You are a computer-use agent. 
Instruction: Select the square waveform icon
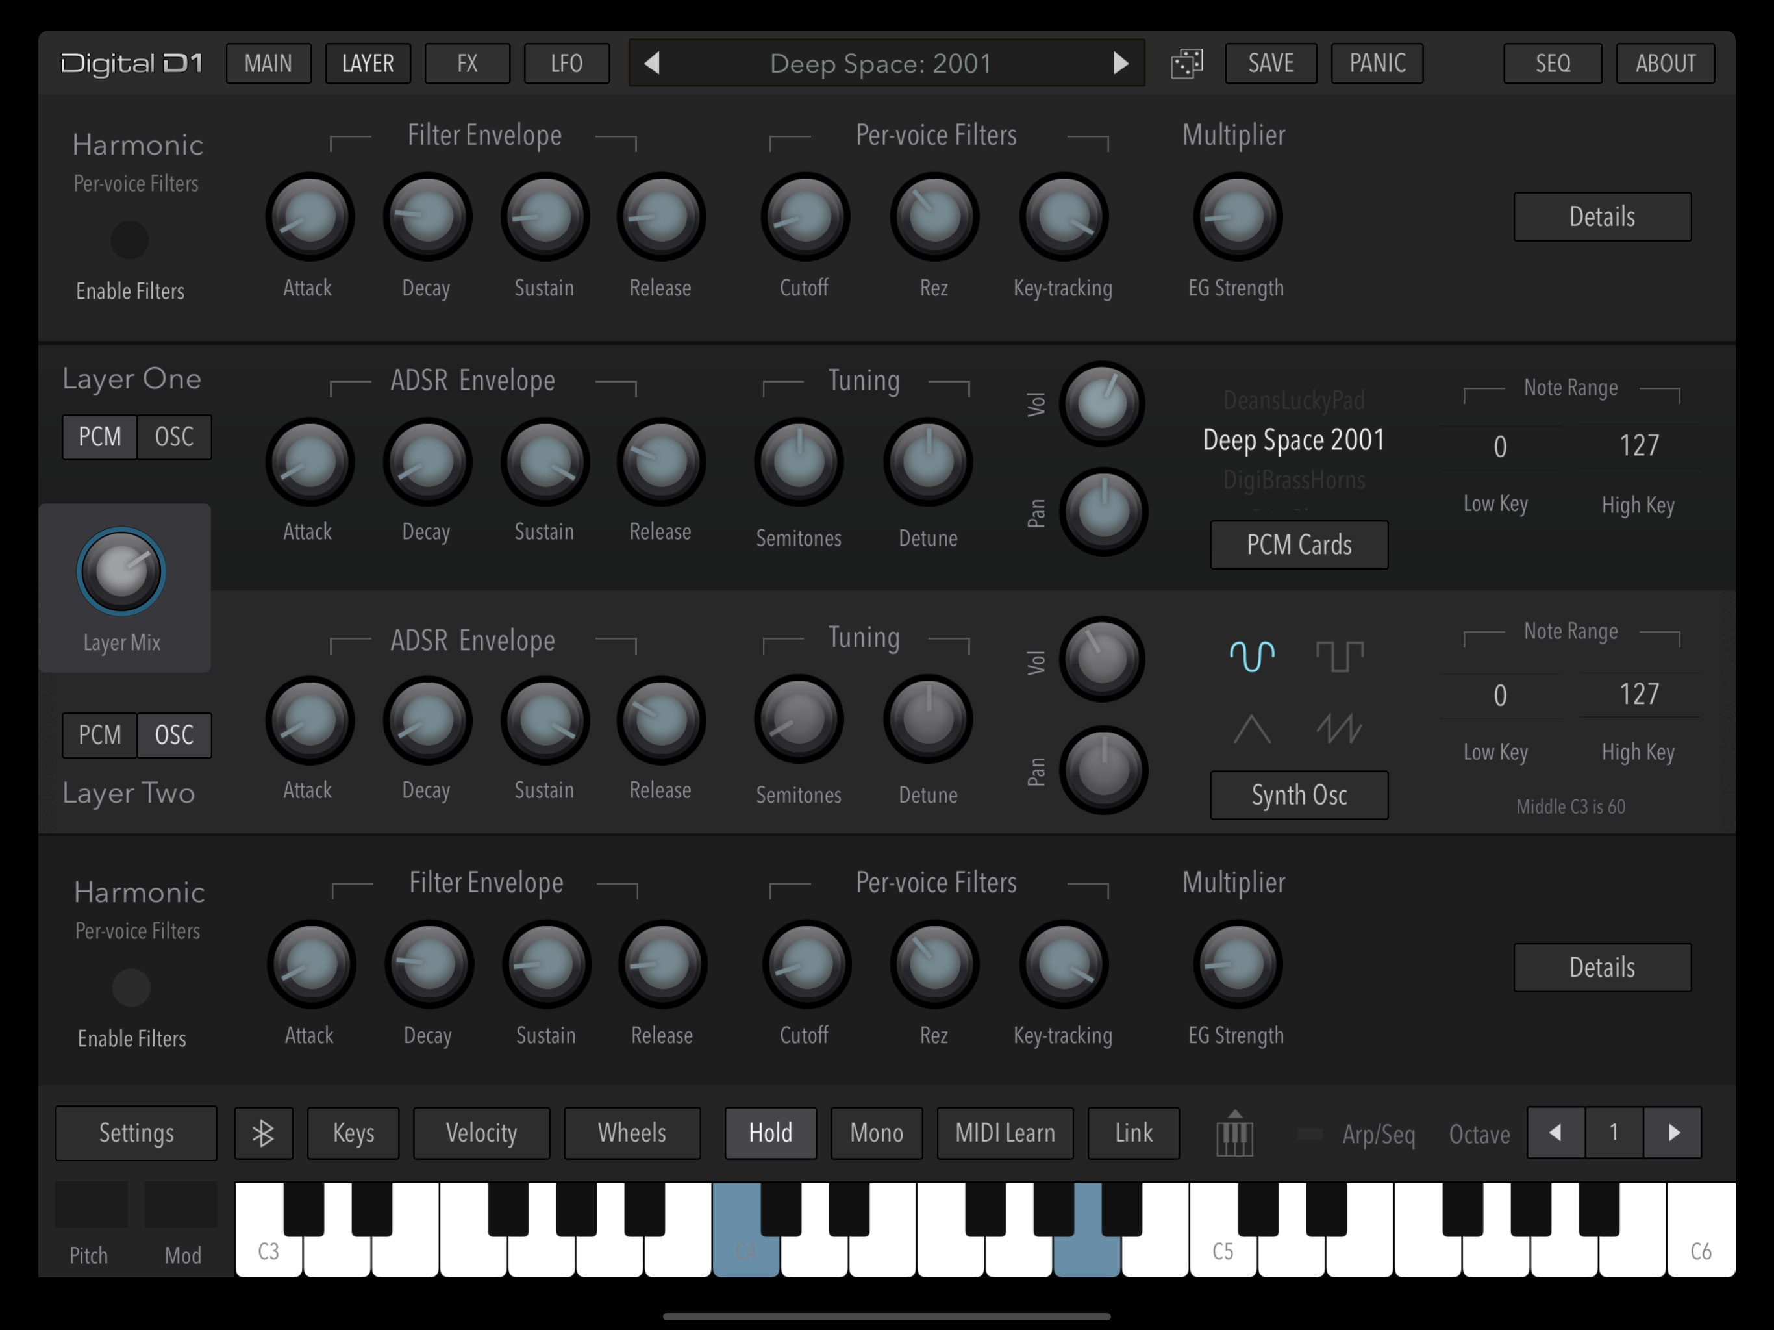click(1340, 656)
